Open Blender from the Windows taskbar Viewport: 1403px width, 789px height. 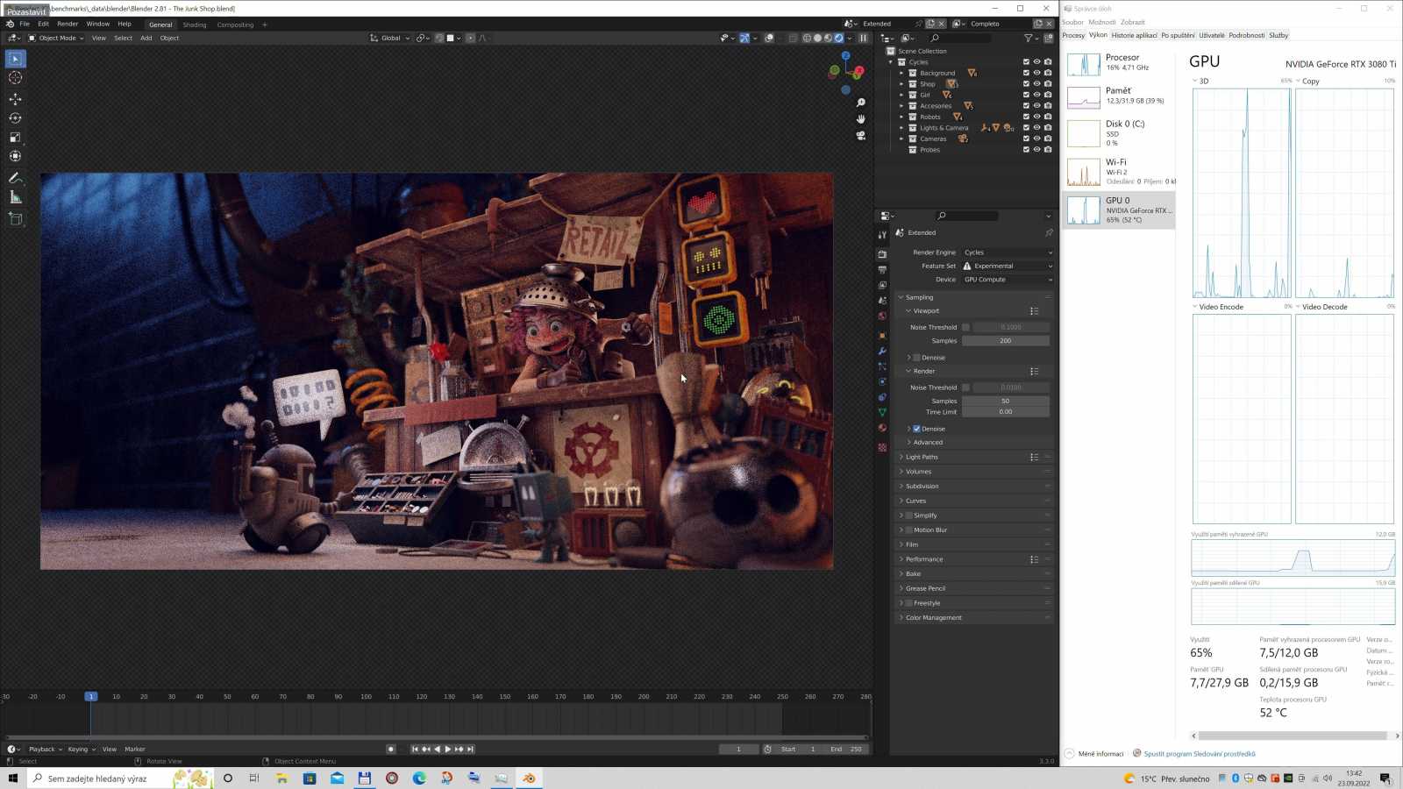pyautogui.click(x=529, y=778)
